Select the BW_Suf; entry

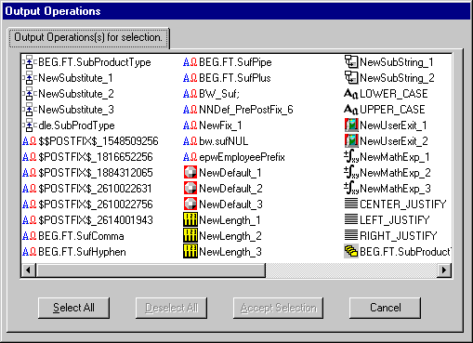(x=219, y=94)
